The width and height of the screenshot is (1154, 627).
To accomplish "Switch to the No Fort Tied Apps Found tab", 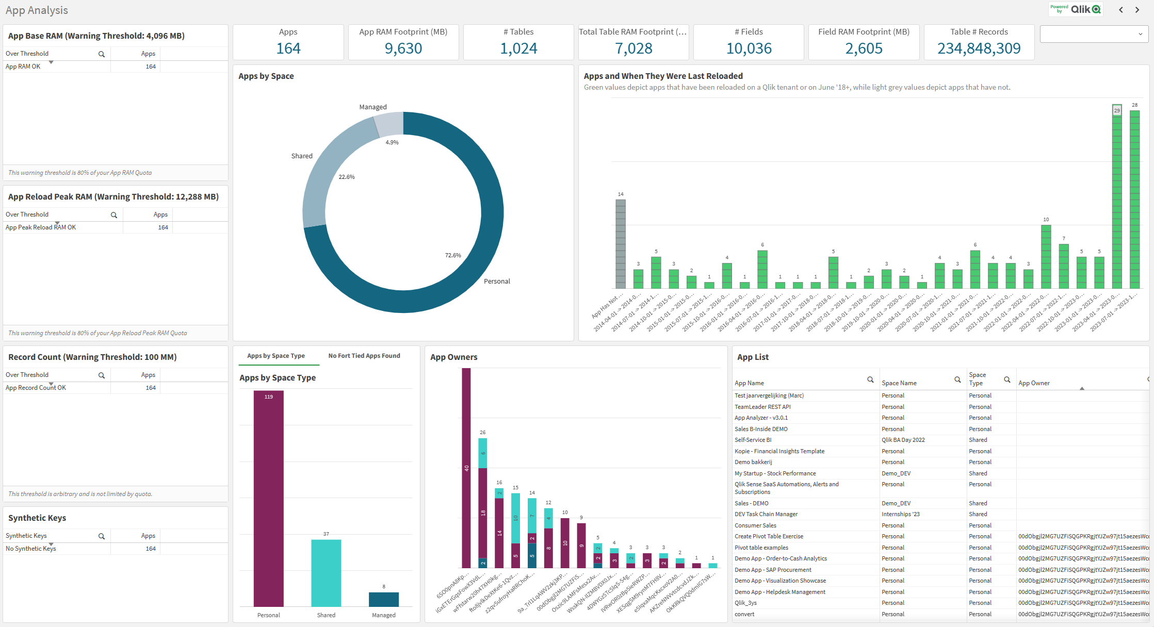I will click(364, 356).
